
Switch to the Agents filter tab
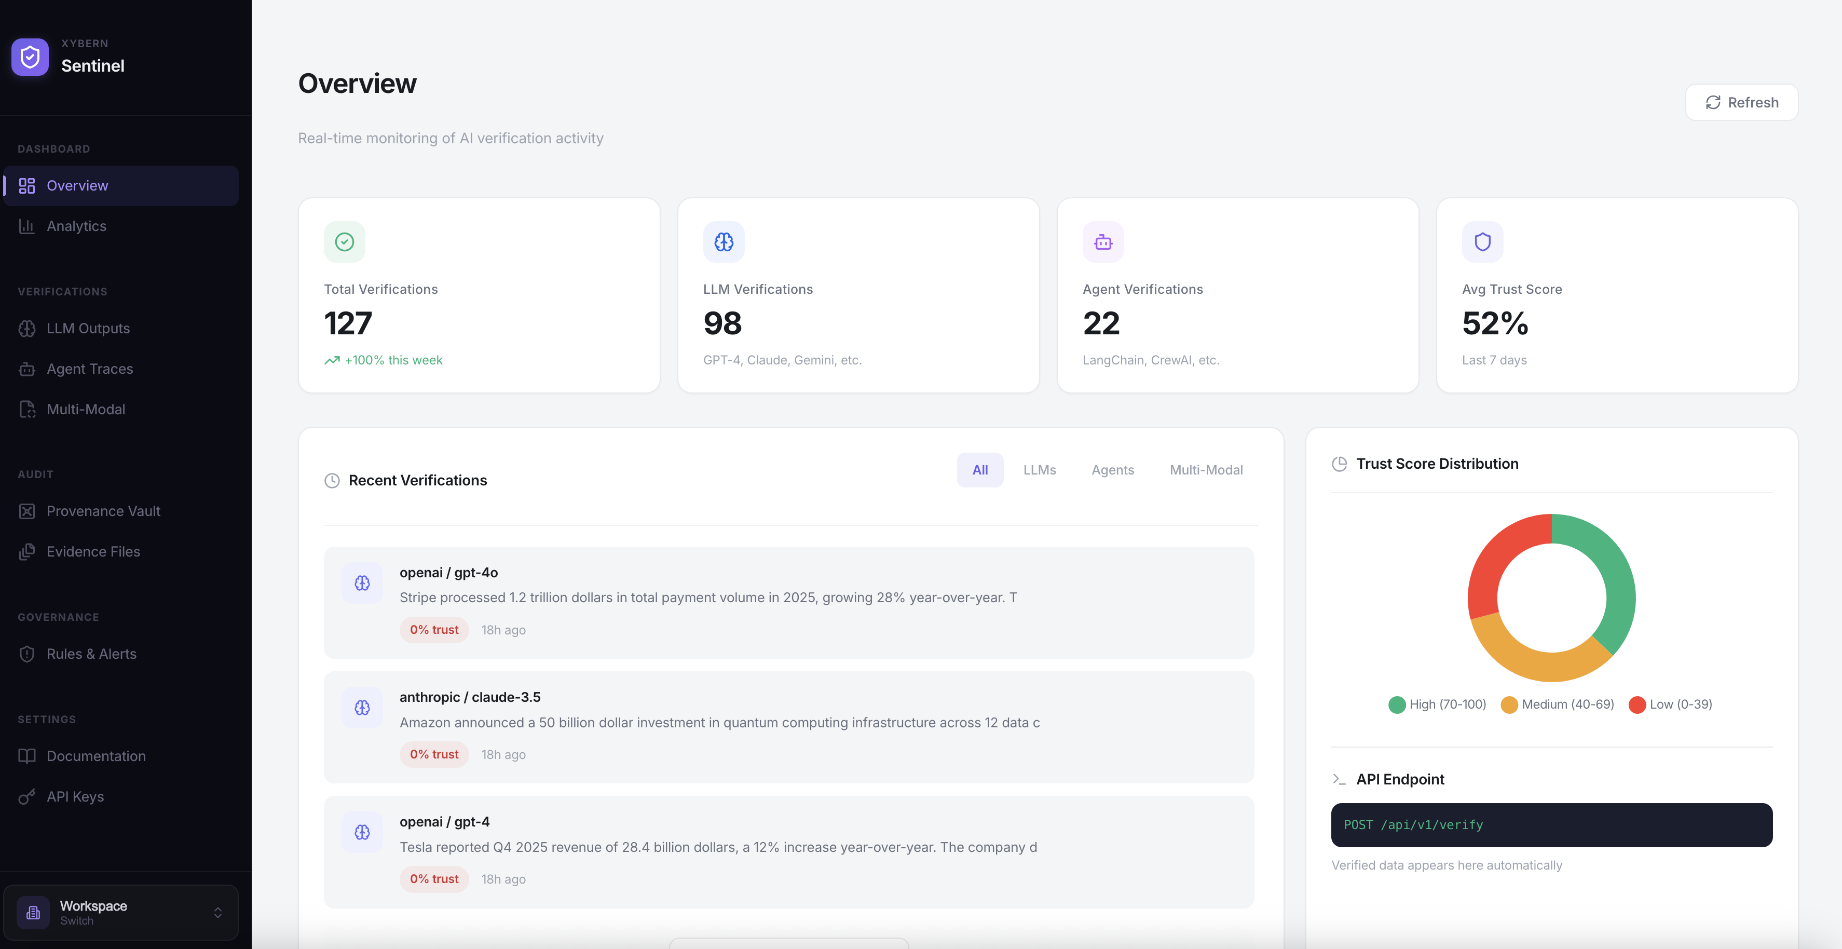pos(1113,470)
